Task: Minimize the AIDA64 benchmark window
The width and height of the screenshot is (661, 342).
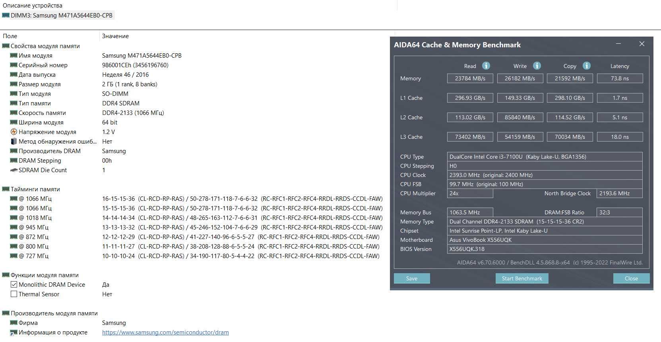Action: 618,44
